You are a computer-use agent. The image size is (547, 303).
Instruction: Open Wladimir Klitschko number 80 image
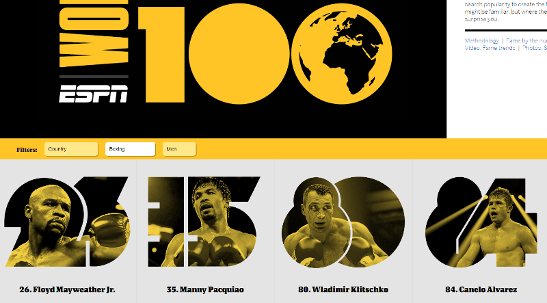click(343, 222)
